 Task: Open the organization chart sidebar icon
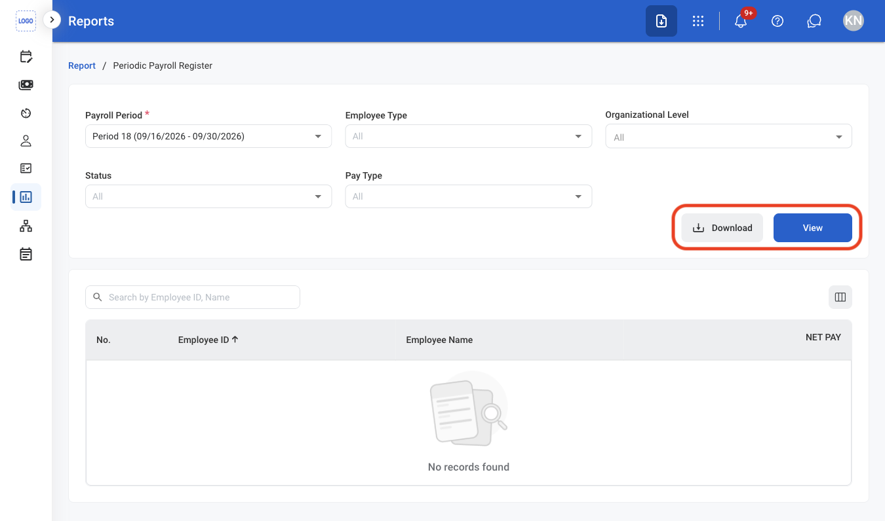click(x=26, y=226)
